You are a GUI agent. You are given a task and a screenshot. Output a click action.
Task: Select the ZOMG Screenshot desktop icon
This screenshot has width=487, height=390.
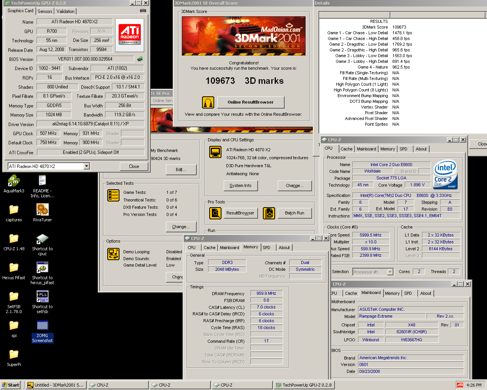point(42,331)
